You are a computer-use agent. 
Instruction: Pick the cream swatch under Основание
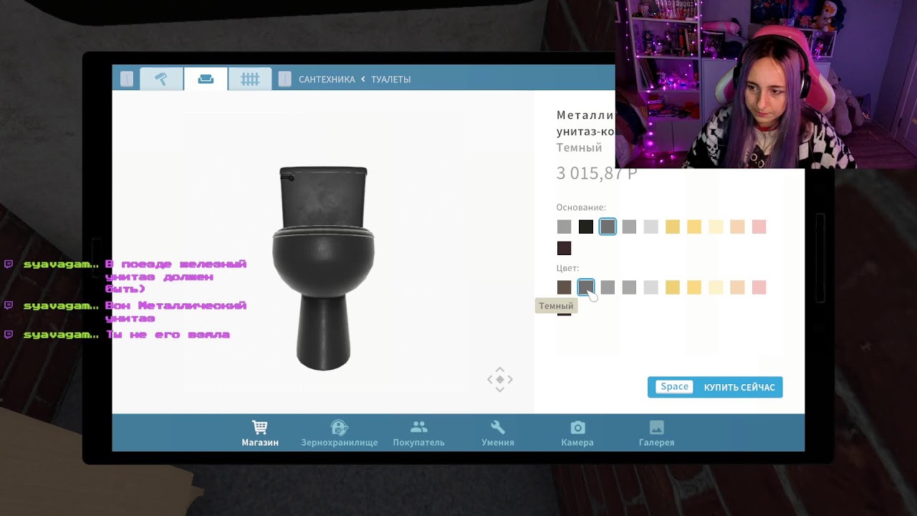[x=716, y=227]
